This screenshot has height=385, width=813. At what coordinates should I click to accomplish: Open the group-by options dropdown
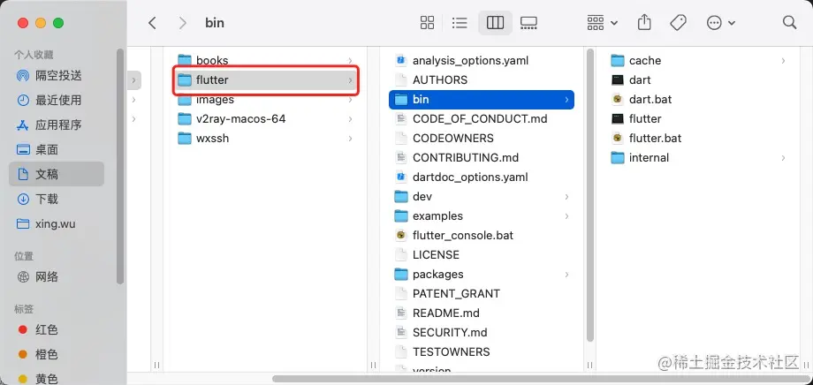pos(602,22)
